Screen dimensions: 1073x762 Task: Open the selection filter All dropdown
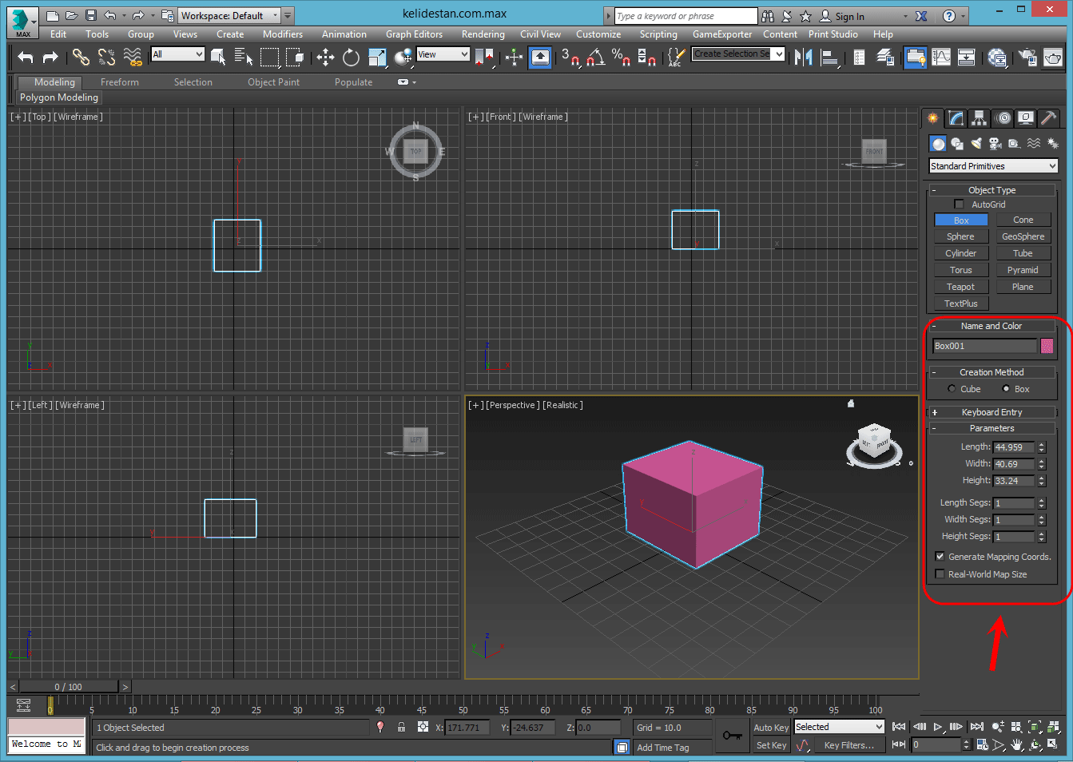(178, 54)
